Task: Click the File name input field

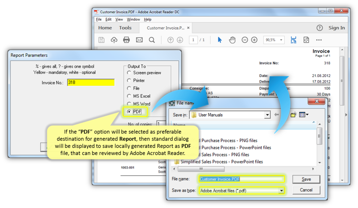Action: coord(242,179)
